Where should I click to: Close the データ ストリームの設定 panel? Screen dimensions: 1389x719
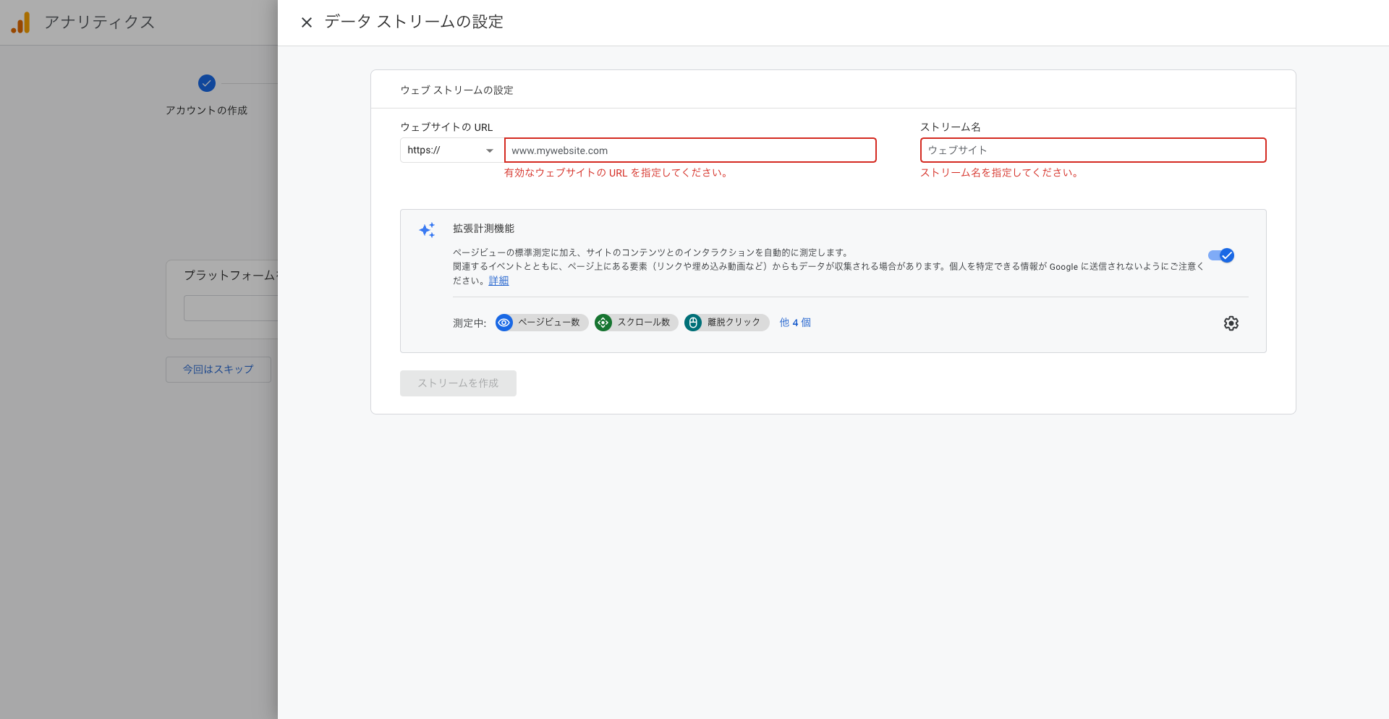tap(307, 22)
